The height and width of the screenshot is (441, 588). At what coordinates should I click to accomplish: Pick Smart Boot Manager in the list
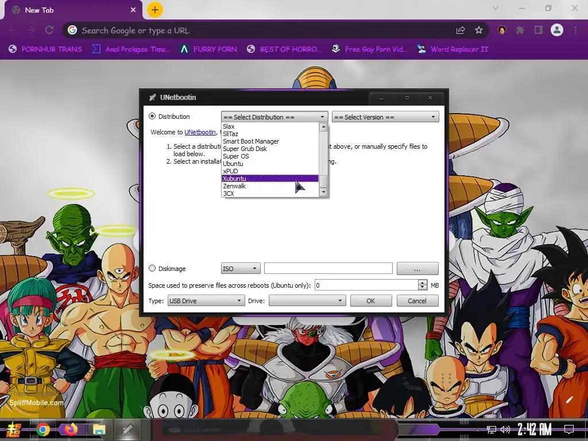[x=270, y=141]
